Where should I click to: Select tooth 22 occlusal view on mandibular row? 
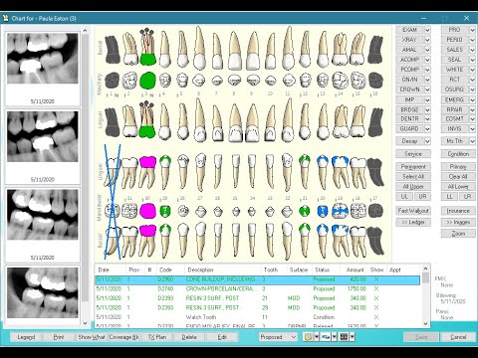287,211
